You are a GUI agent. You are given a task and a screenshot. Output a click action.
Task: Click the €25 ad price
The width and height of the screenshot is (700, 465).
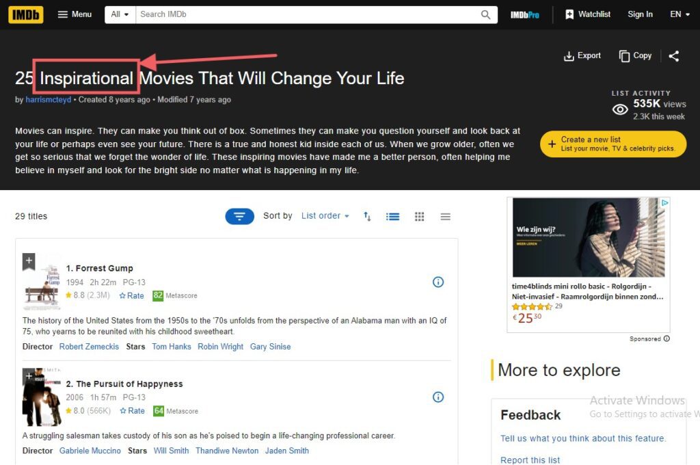coord(527,317)
